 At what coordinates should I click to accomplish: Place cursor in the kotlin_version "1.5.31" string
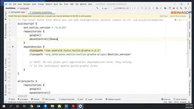(x=61, y=28)
